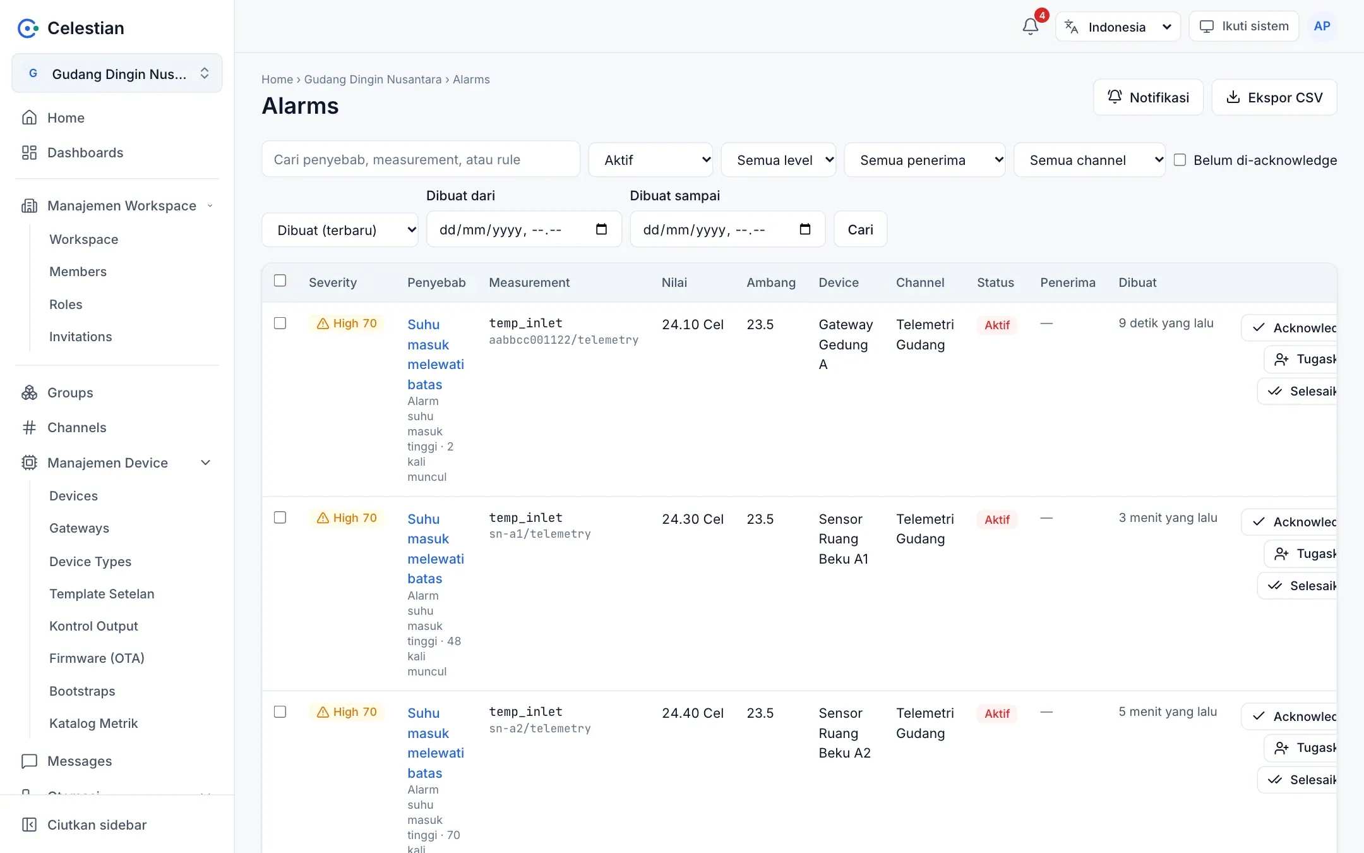This screenshot has height=853, width=1364.
Task: Click the Ciutkan sidebar collapse icon
Action: point(29,825)
